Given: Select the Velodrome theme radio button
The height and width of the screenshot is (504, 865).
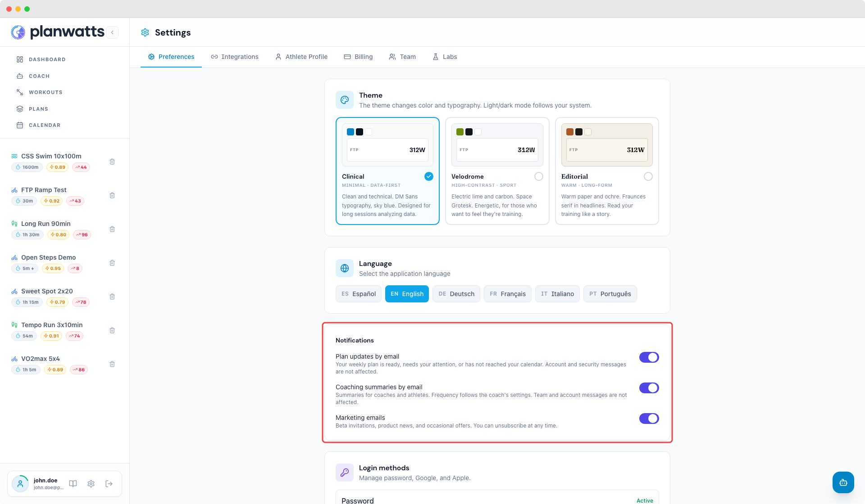Looking at the screenshot, I should [539, 176].
